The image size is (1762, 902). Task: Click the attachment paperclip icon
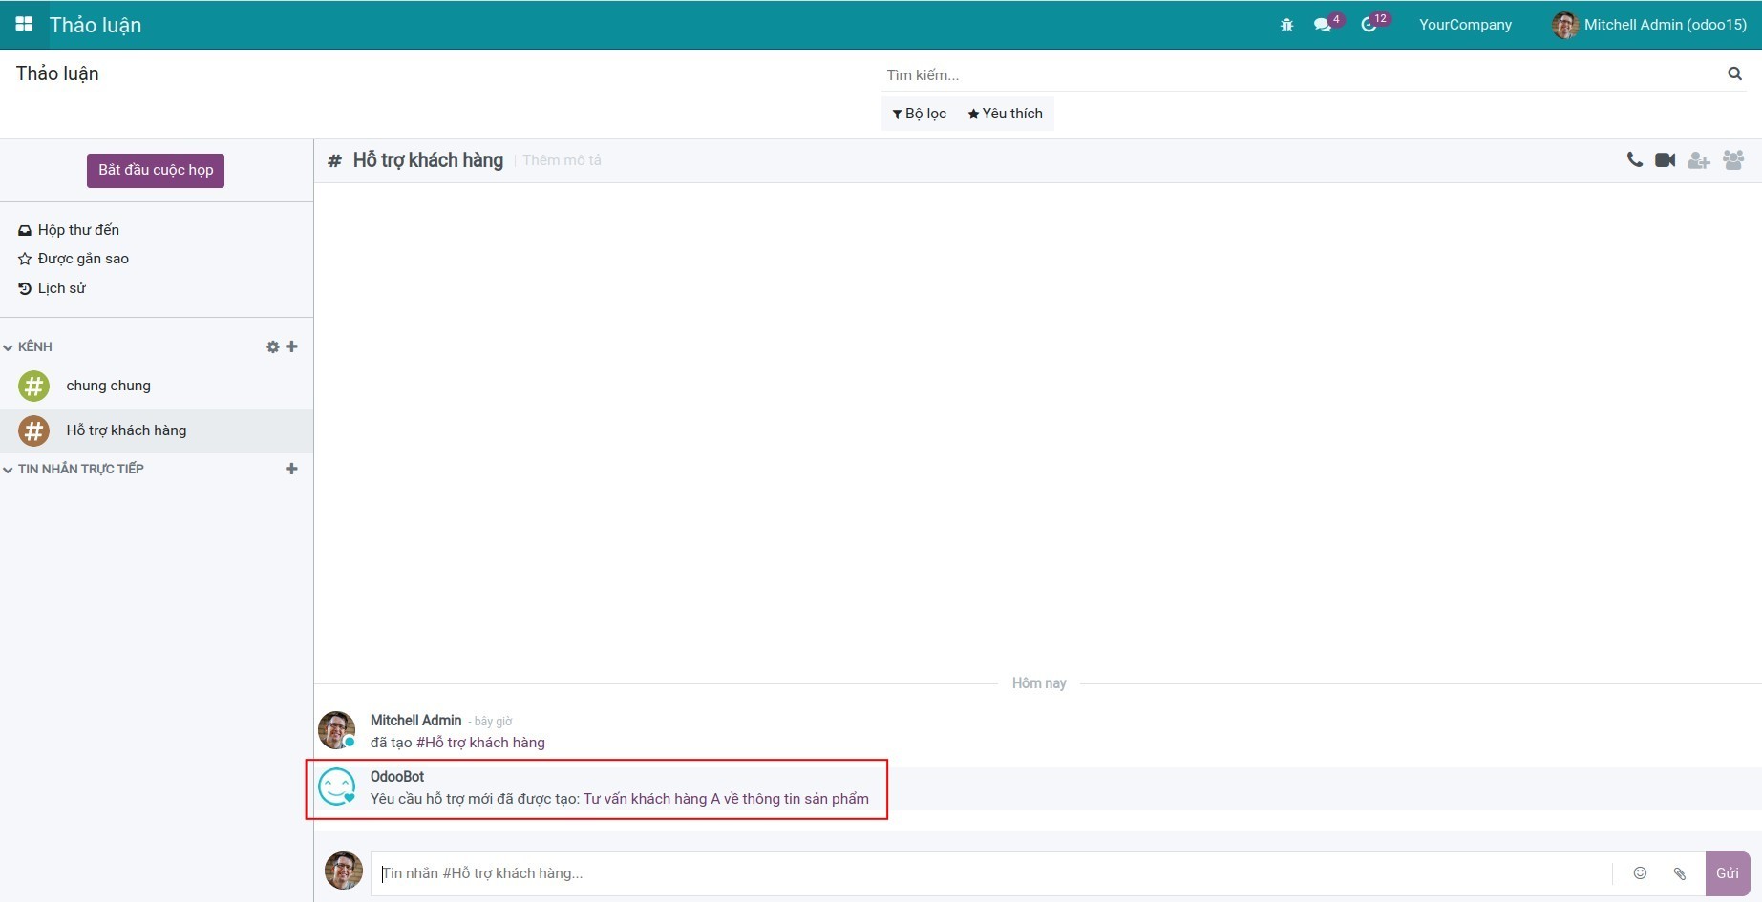click(x=1679, y=872)
